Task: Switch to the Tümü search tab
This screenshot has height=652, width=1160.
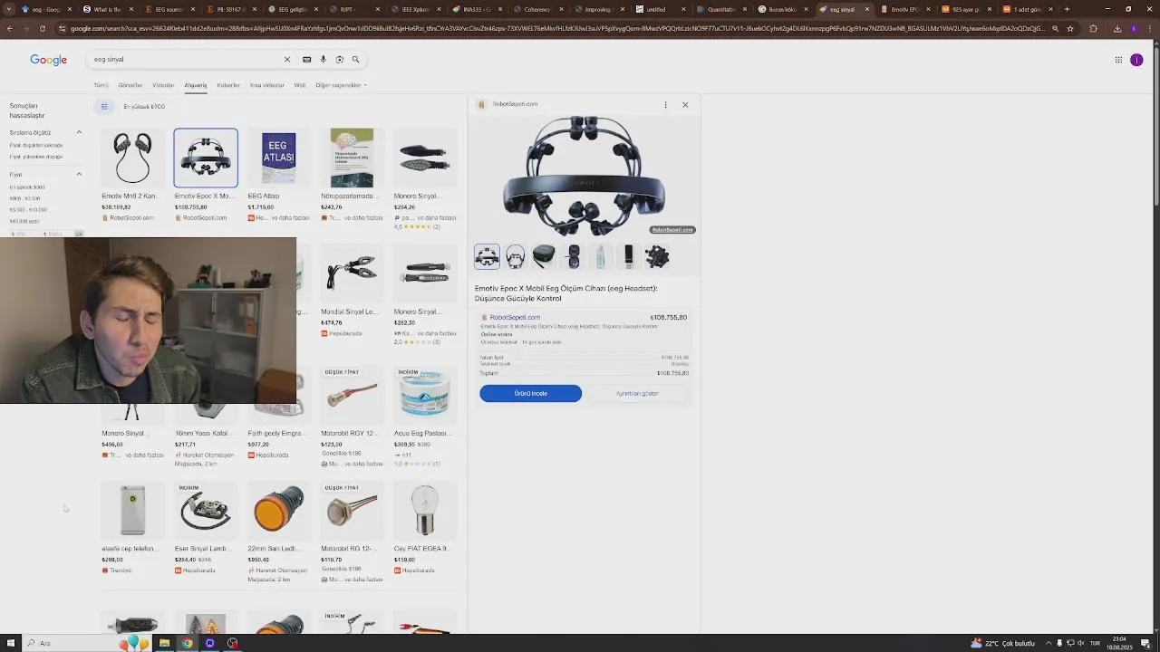Action: (101, 85)
